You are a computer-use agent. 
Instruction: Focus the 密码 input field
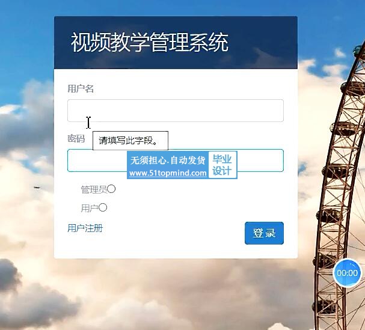[x=176, y=160]
